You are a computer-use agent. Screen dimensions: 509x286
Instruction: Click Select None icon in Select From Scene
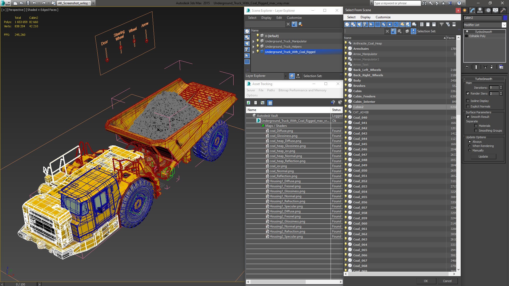428,24
